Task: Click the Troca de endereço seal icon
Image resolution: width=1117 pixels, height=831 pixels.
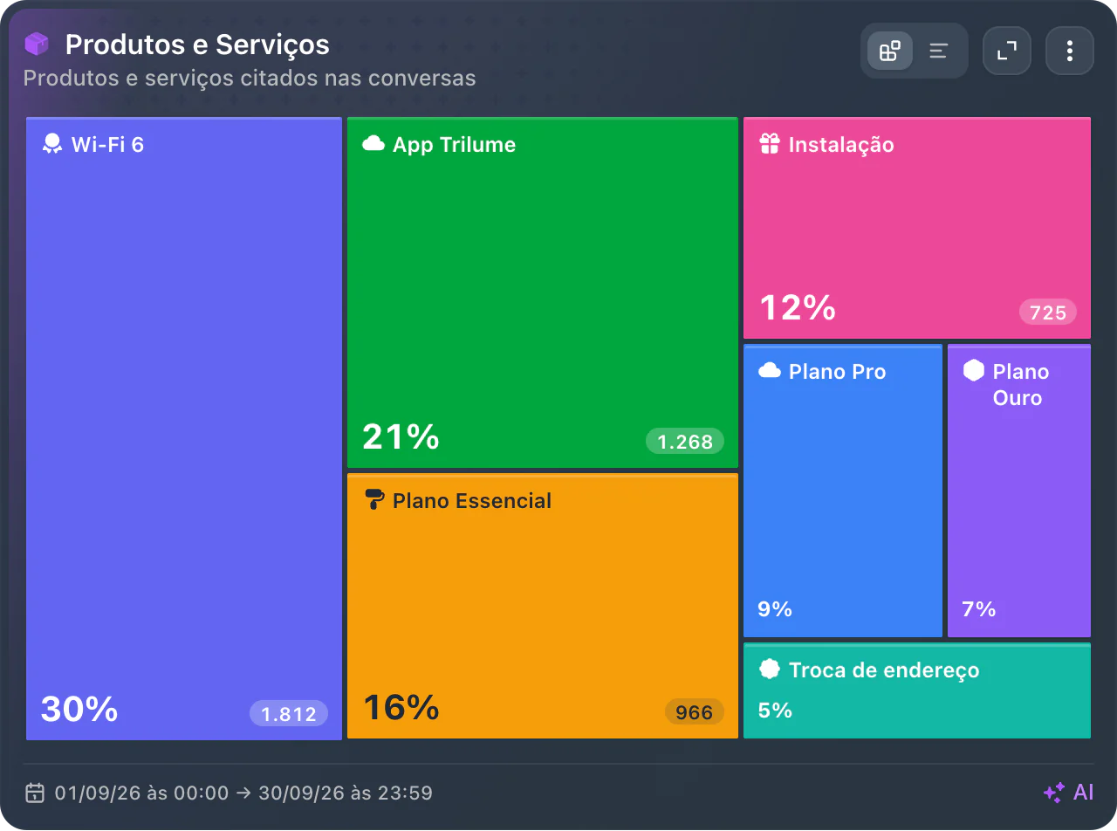Action: pyautogui.click(x=769, y=670)
